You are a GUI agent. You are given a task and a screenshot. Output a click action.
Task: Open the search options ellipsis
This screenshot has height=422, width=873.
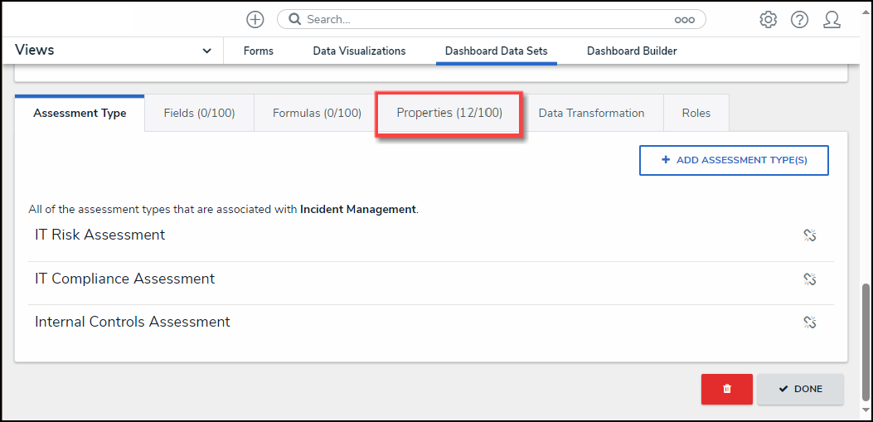pyautogui.click(x=684, y=19)
